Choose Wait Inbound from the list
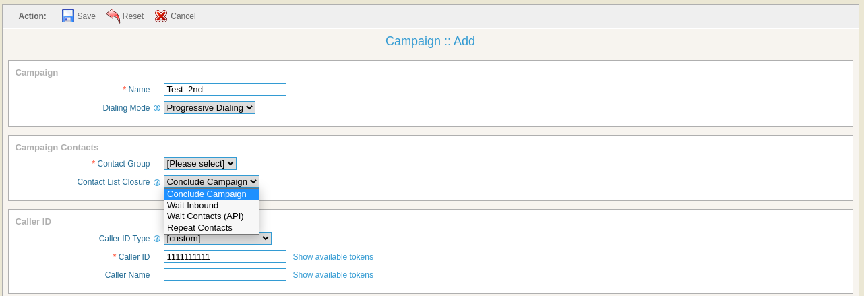 pyautogui.click(x=212, y=205)
